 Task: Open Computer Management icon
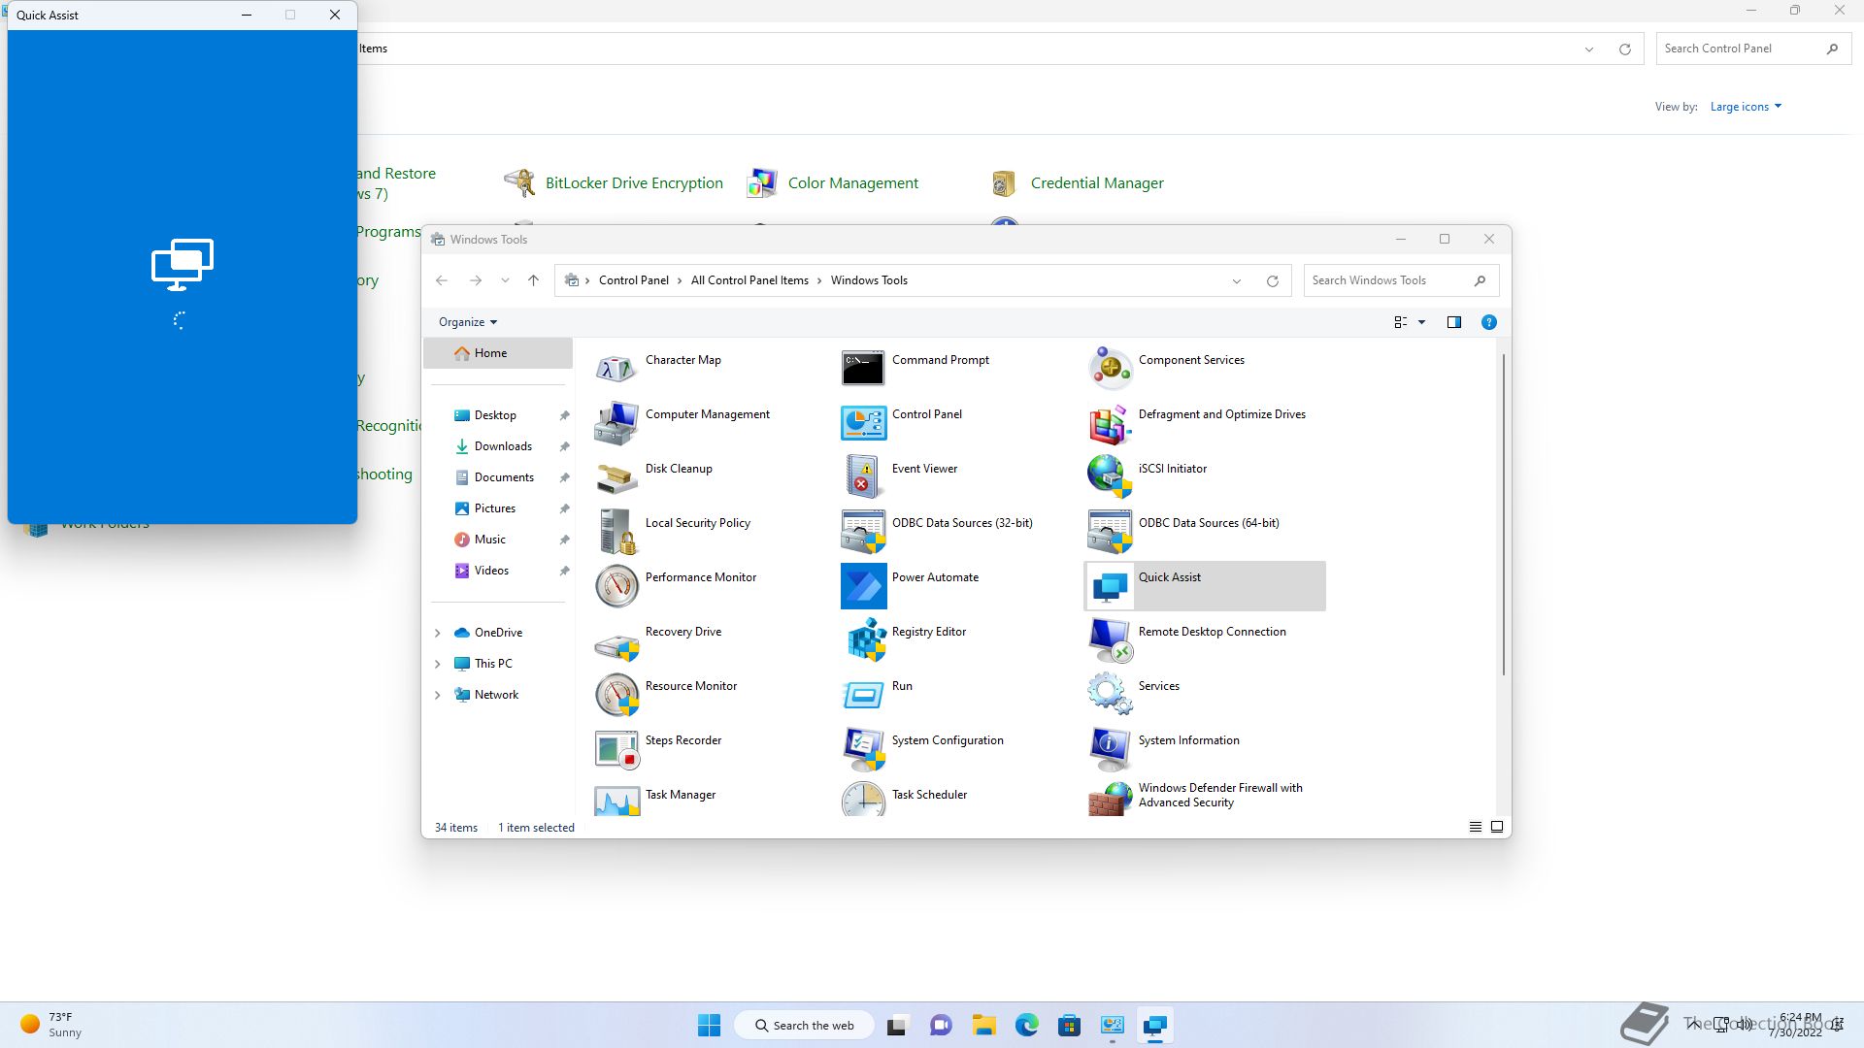pyautogui.click(x=616, y=423)
